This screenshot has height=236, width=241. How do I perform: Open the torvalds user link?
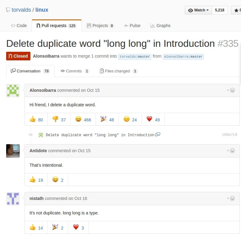coord(21,10)
